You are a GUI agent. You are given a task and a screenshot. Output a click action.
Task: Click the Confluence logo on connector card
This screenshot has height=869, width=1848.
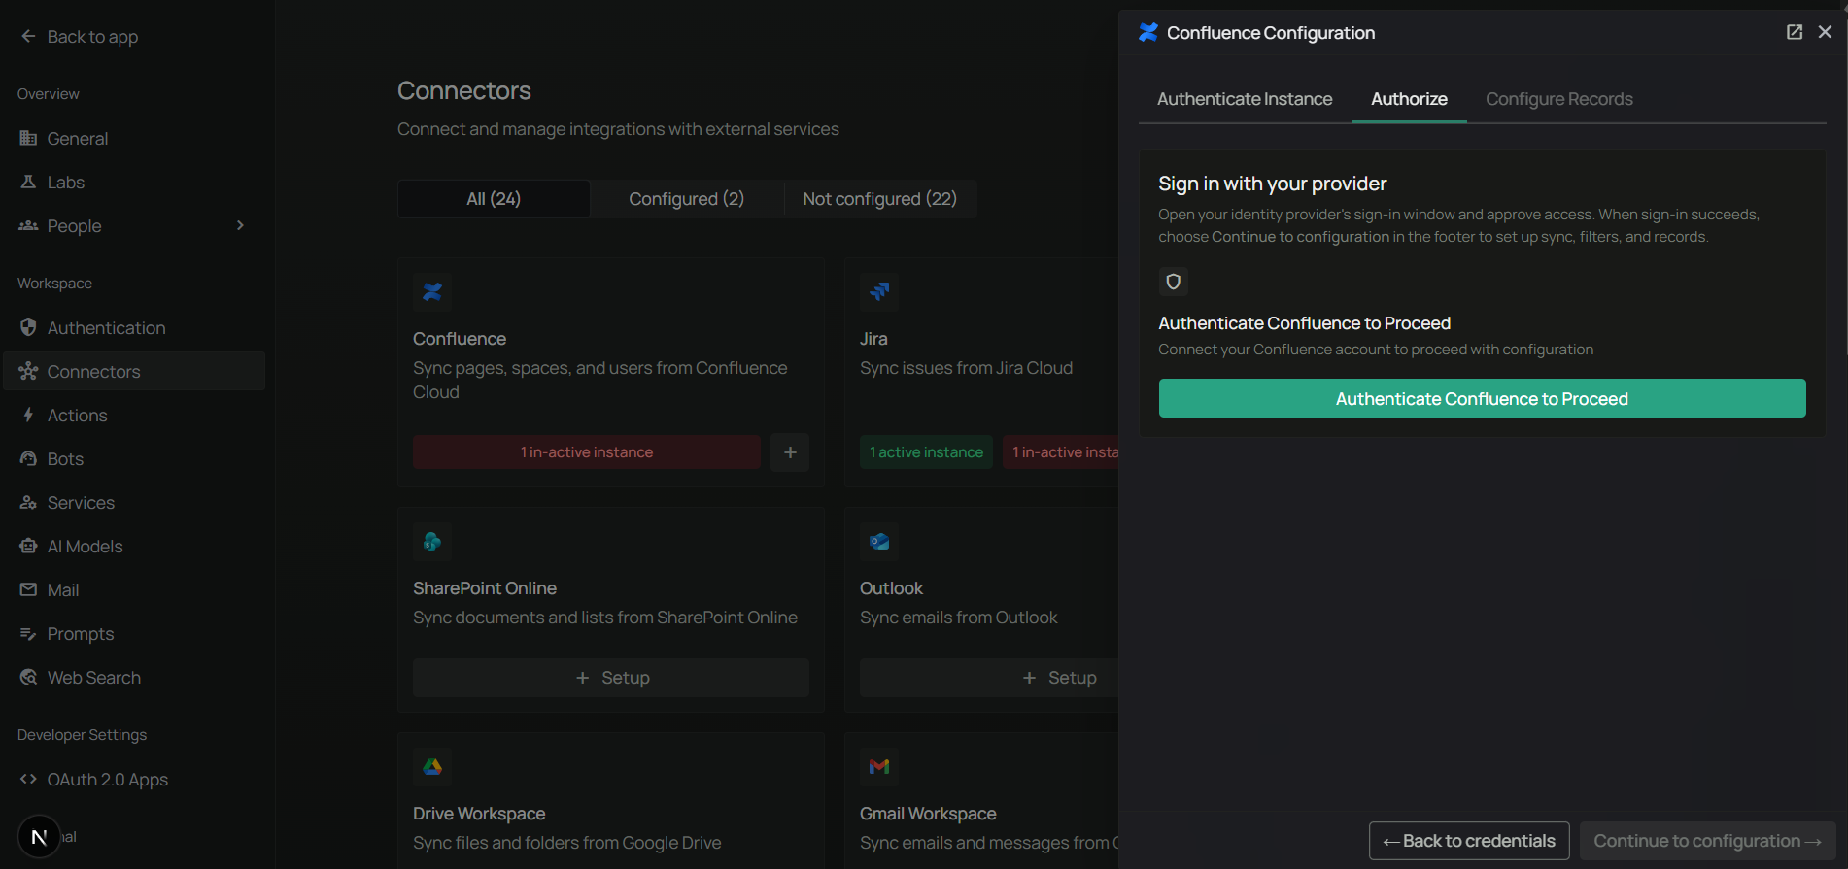[x=432, y=291]
